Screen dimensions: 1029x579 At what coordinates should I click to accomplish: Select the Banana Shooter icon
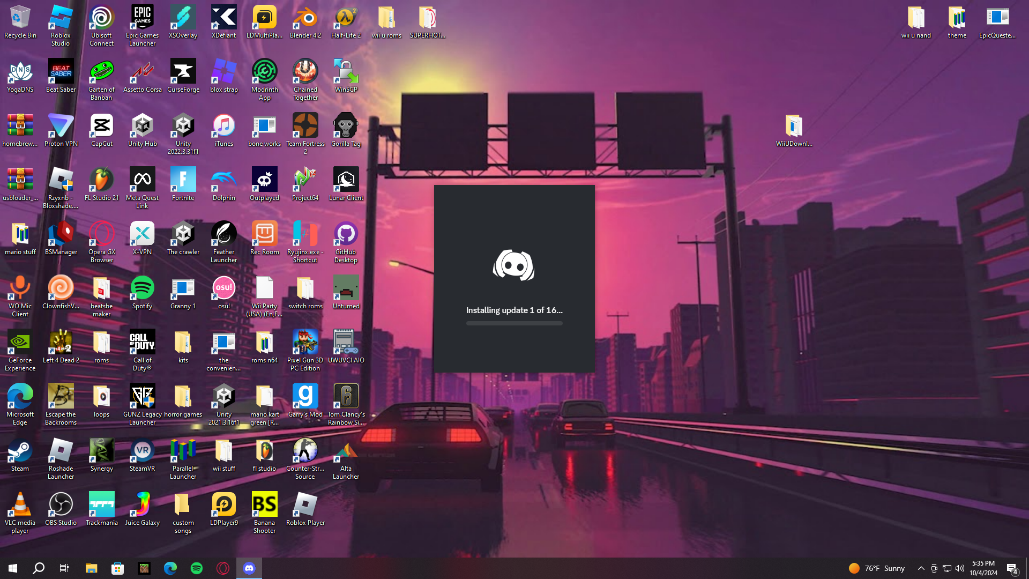pyautogui.click(x=265, y=514)
